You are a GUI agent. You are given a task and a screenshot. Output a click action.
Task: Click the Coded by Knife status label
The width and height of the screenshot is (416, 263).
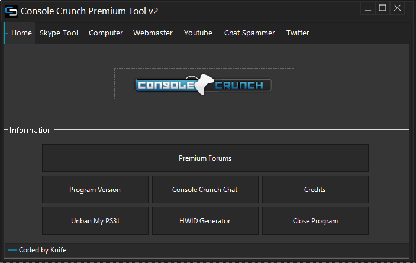(43, 250)
